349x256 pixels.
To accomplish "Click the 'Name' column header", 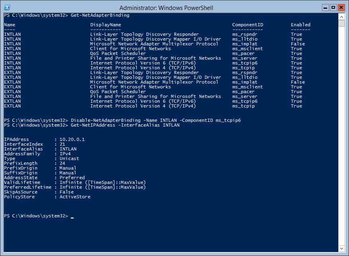I will pyautogui.click(x=10, y=25).
